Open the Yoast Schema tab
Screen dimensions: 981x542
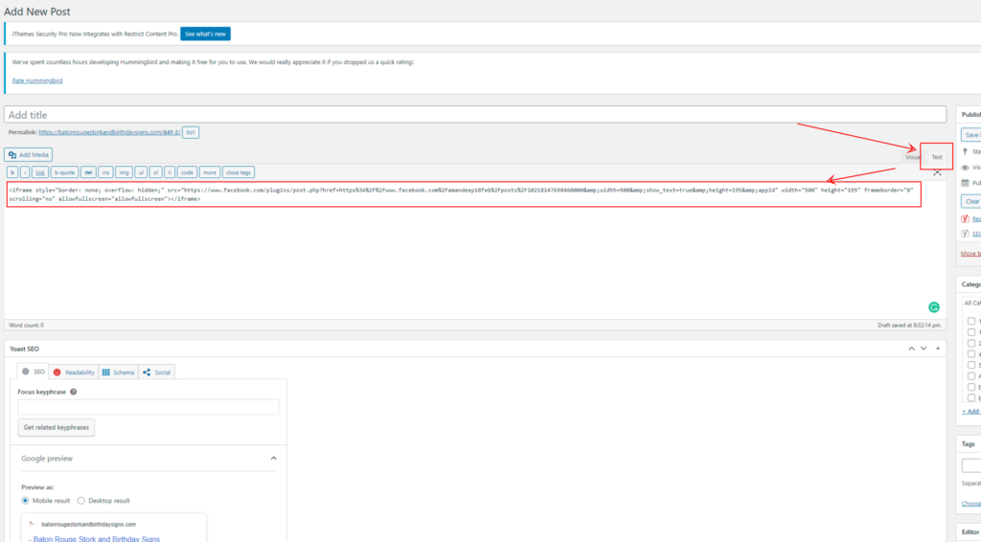(118, 372)
